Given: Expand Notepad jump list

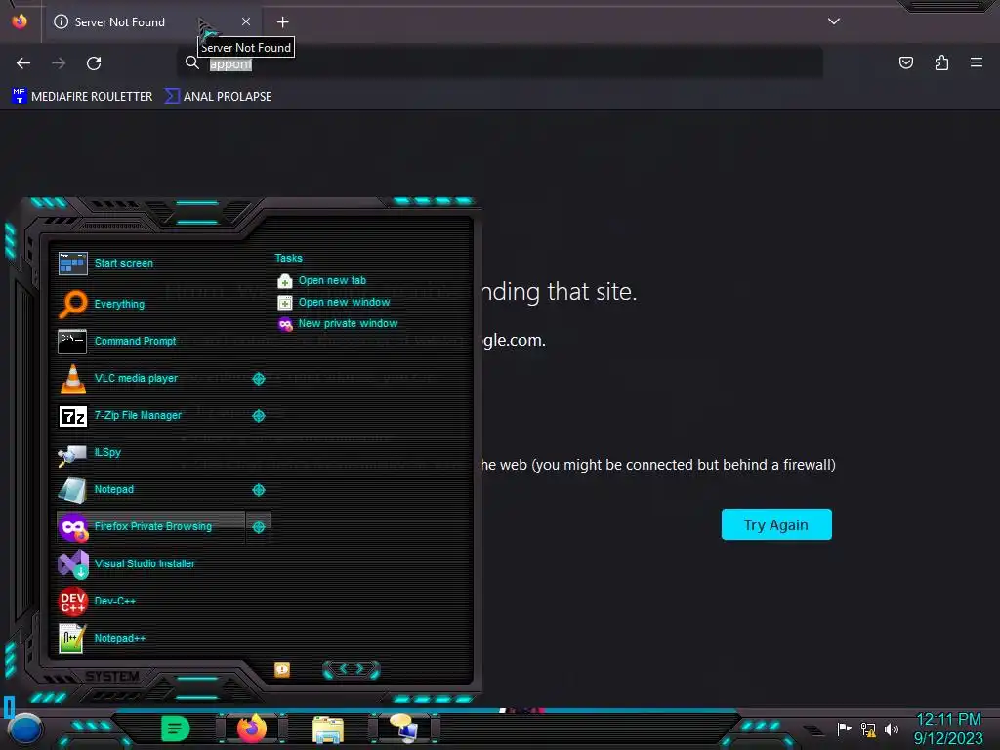Looking at the screenshot, I should pyautogui.click(x=258, y=490).
